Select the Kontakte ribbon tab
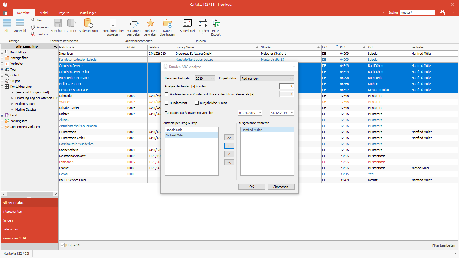This screenshot has width=459, height=258. tap(24, 13)
